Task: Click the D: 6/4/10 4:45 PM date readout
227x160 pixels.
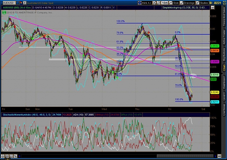Action: click(x=42, y=8)
